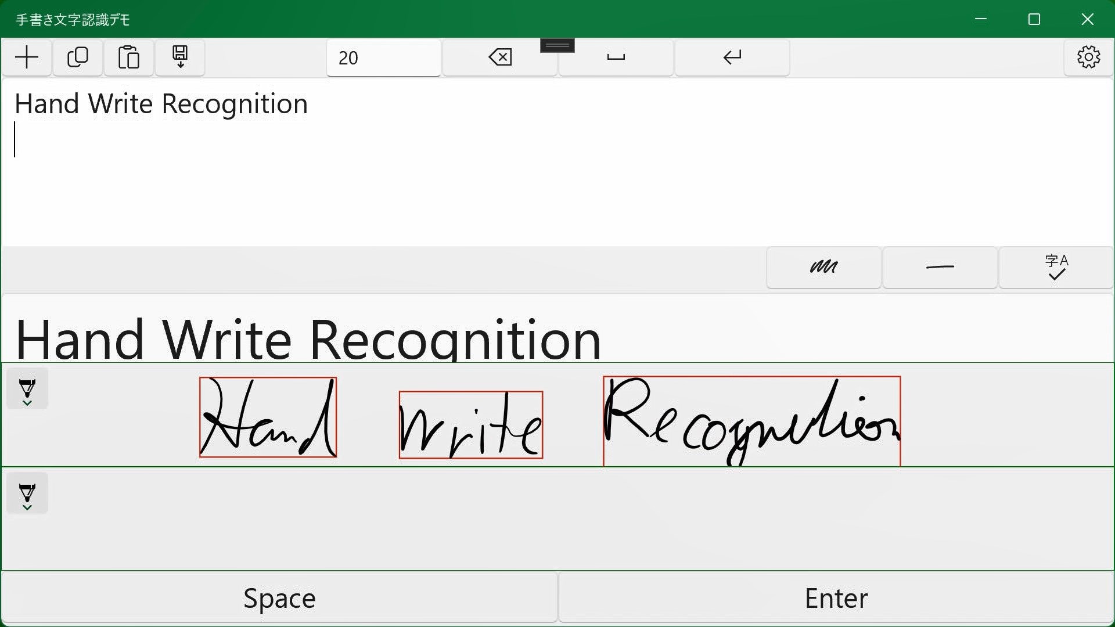Toggle the character recognition check button
Screen dimensions: 1115x627
point(1056,267)
